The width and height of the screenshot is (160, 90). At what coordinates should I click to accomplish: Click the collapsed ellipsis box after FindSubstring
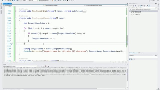84,11
